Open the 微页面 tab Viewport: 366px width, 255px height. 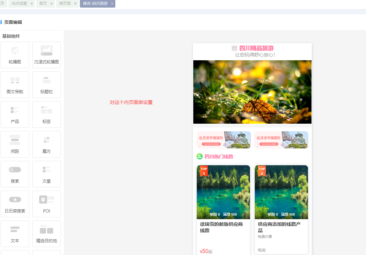pyautogui.click(x=65, y=3)
